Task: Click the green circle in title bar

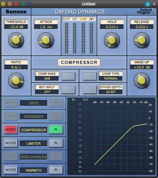Action: tap(23, 4)
